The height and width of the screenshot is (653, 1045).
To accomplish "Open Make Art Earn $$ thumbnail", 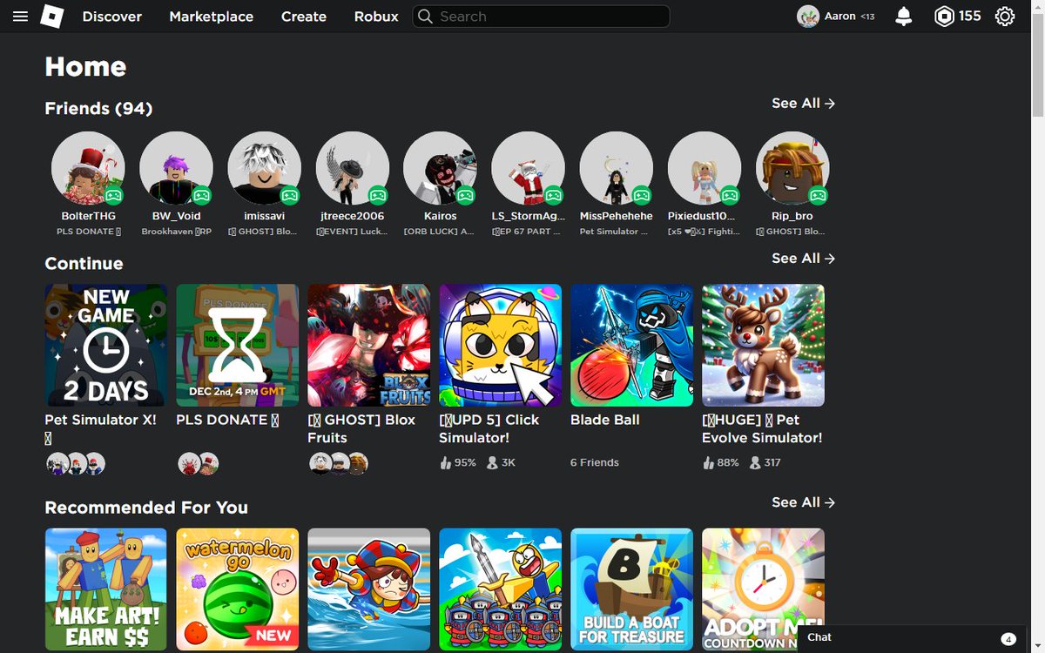I will click(x=106, y=589).
